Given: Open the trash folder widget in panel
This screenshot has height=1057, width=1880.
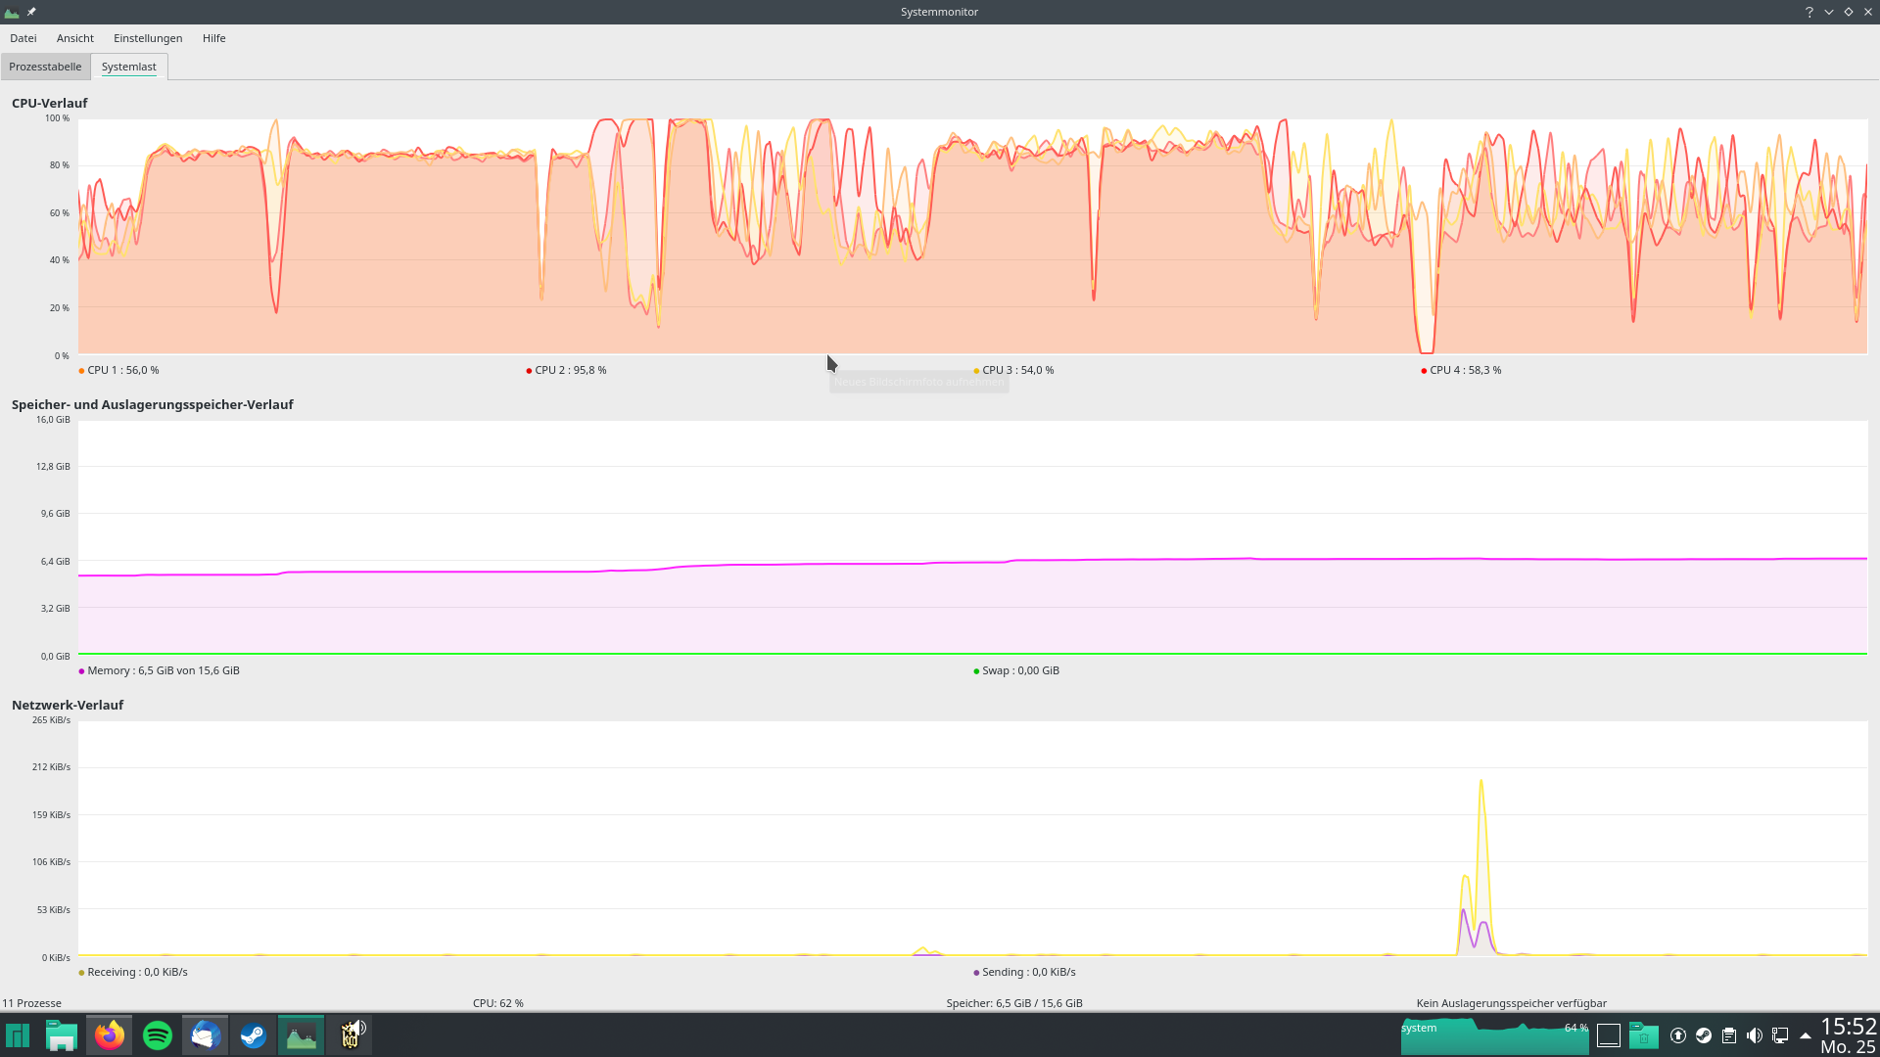Looking at the screenshot, I should pyautogui.click(x=1643, y=1035).
